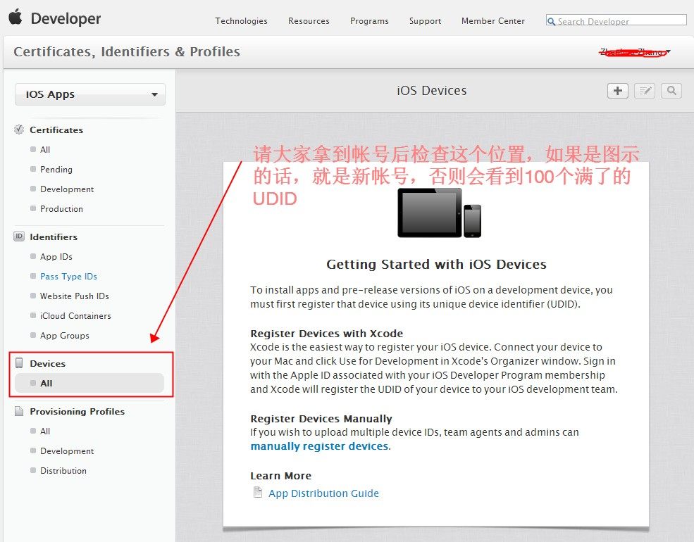The image size is (694, 542).
Task: Select All under Certificates
Action: point(45,149)
